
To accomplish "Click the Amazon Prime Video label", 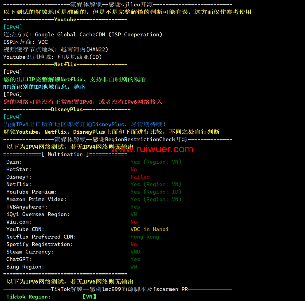I will pyautogui.click(x=36, y=200).
